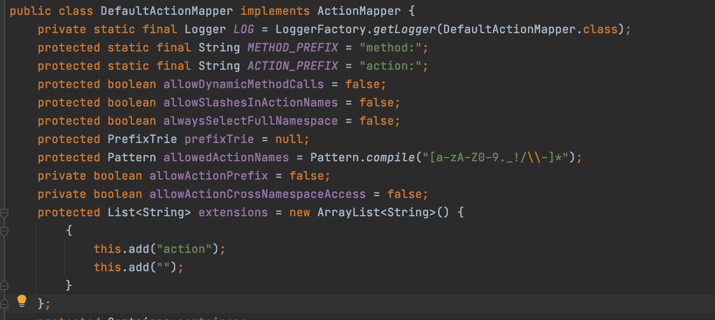Screen dimensions: 715x320
Task: Click the null value
Action: (x=289, y=139)
